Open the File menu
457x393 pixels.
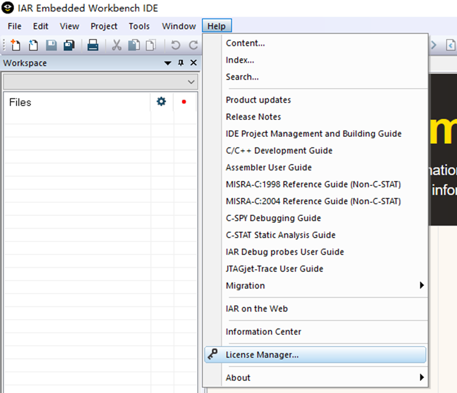tap(15, 26)
